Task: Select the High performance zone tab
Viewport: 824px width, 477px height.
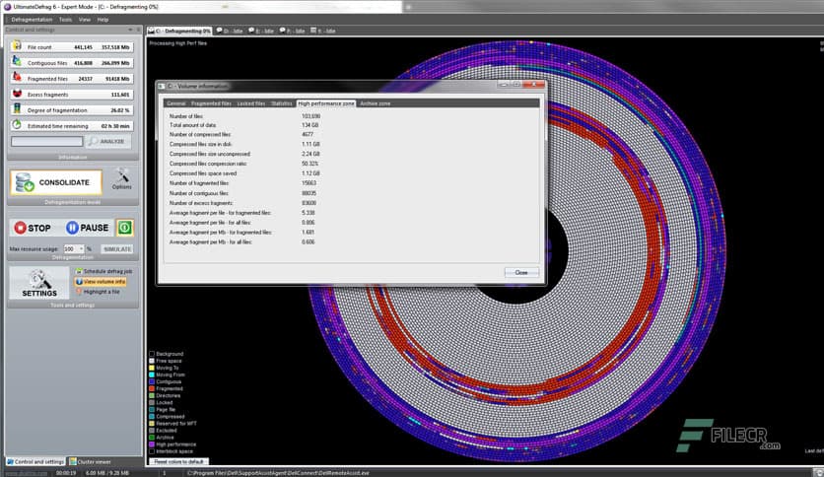Action: coord(326,103)
